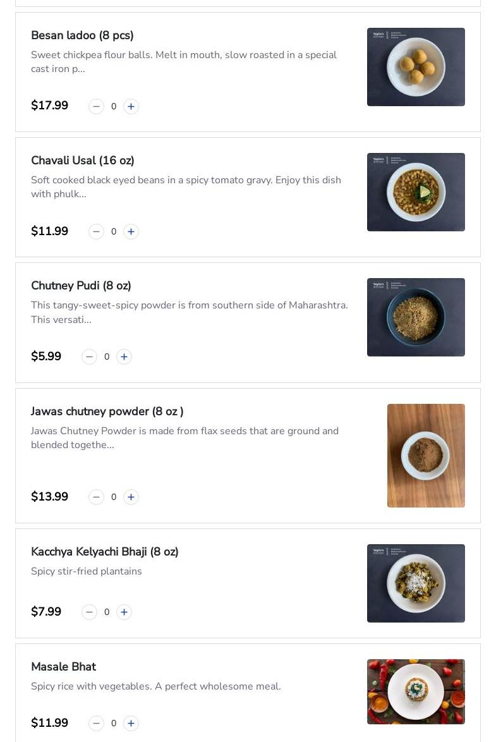Add one Kacchya Kelyachi Bhaji with plus
Viewport: 496px width, 742px height.
click(124, 612)
